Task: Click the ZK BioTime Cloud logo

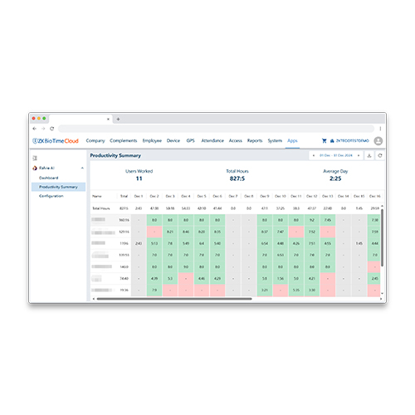Action: click(x=56, y=141)
